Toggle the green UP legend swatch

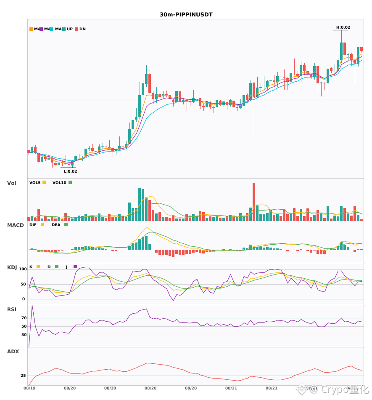(64, 29)
